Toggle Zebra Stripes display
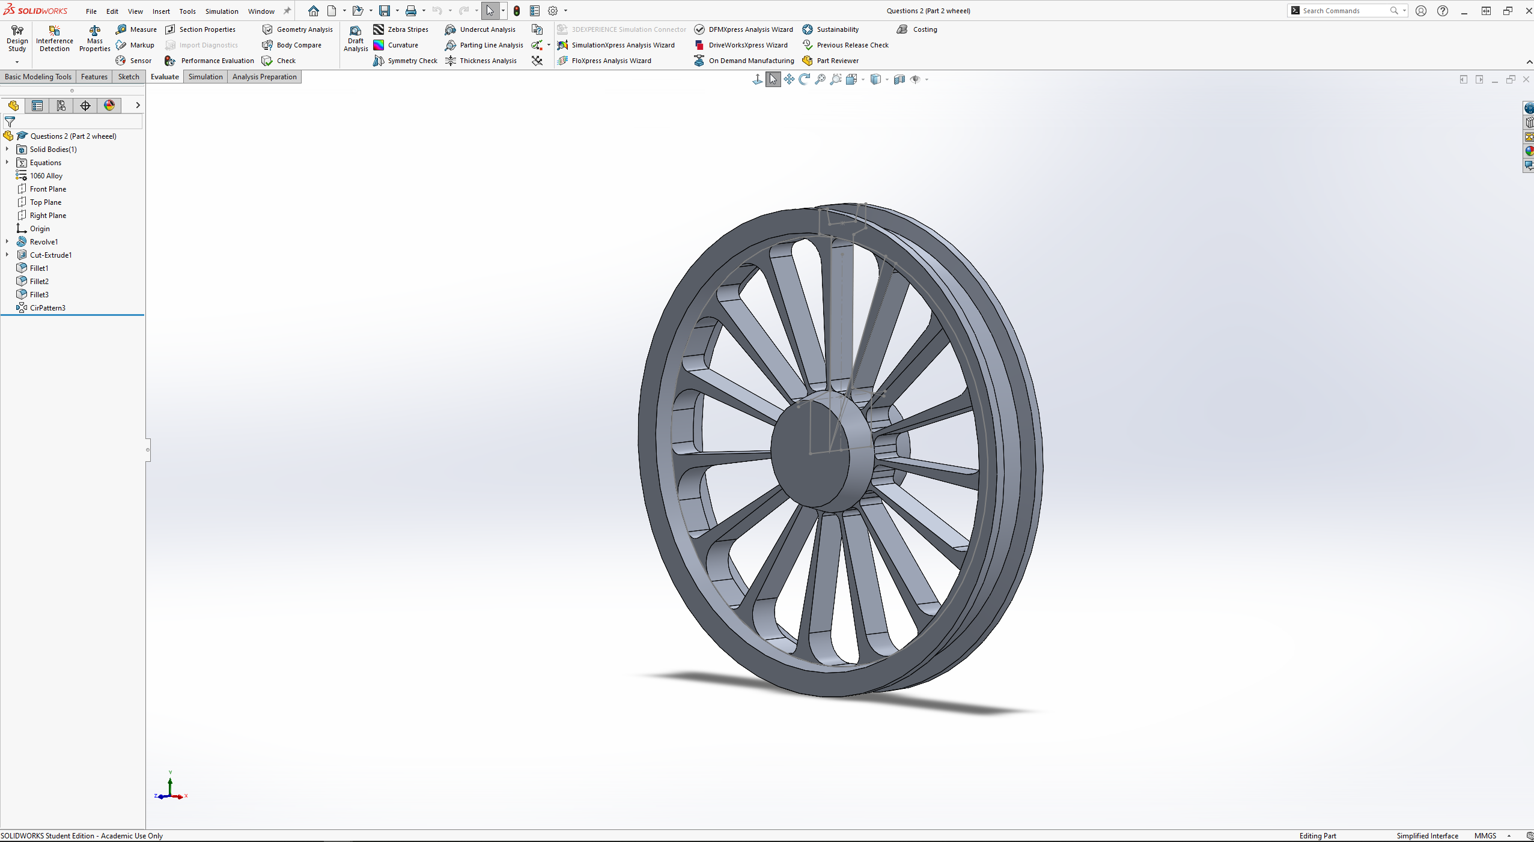 [x=401, y=29]
